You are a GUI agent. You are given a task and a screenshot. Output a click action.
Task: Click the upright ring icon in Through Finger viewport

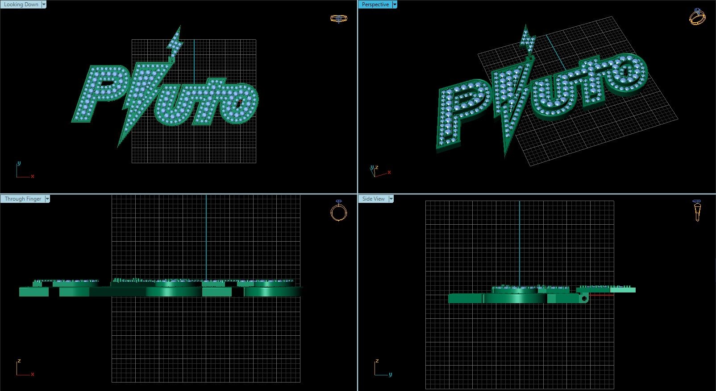(x=339, y=210)
